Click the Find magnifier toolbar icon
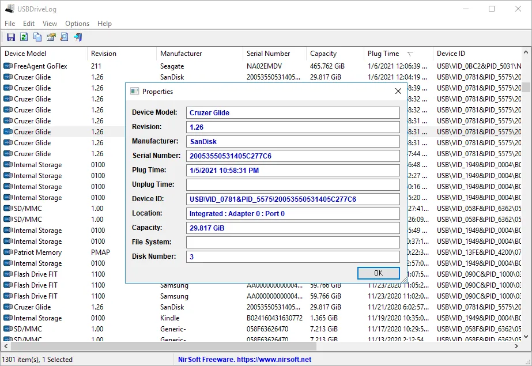Screen dimensions: 532x366 coord(64,37)
